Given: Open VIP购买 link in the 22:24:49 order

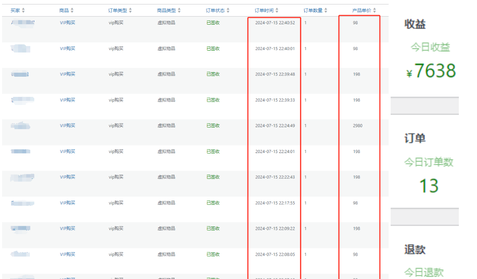Looking at the screenshot, I should tap(67, 126).
